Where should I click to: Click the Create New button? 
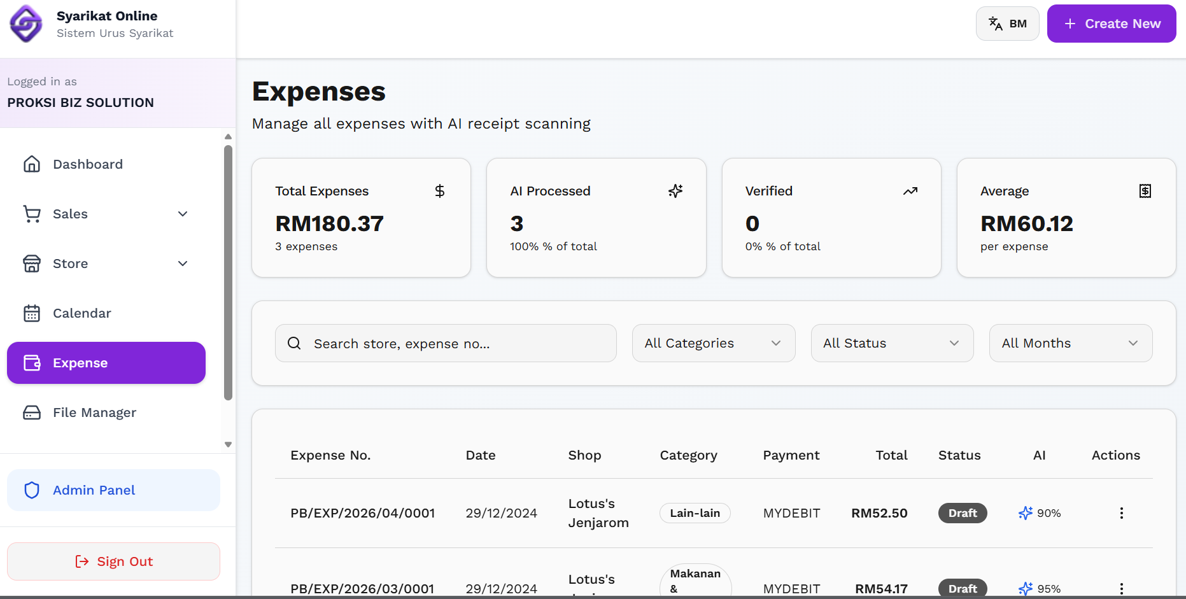1112,24
